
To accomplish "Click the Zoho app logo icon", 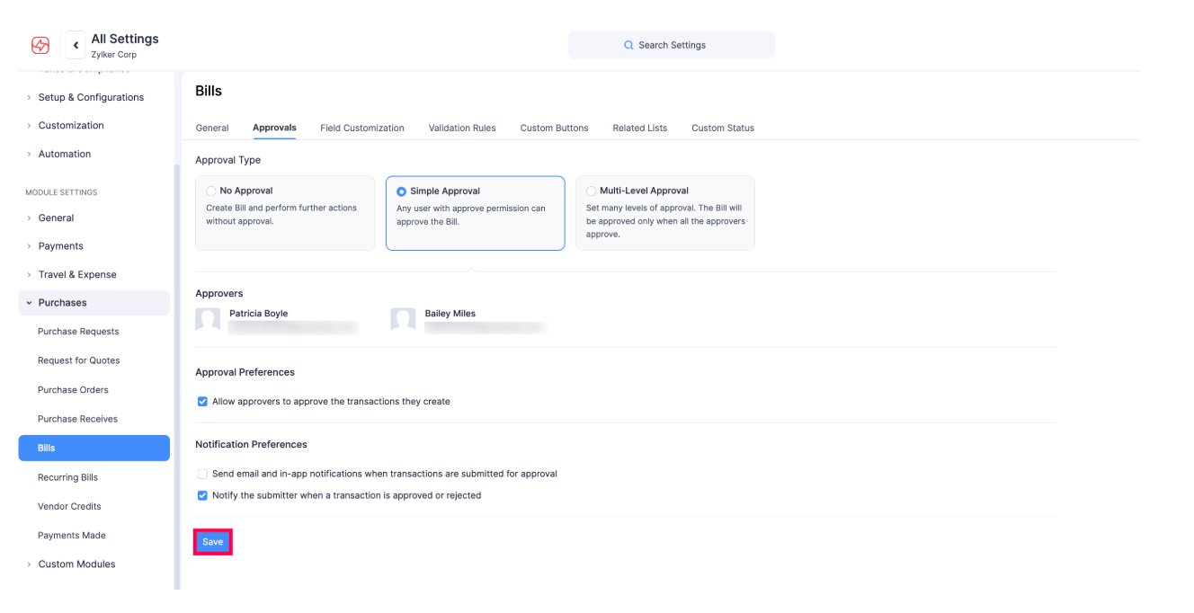I will (x=40, y=45).
